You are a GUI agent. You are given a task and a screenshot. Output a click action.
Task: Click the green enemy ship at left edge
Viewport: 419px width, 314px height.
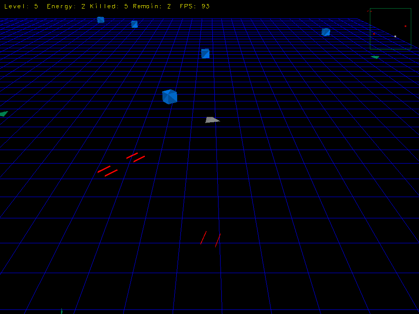(3, 114)
